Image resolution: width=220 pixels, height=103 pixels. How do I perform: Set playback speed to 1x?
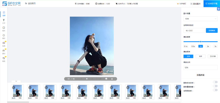pyautogui.click(x=201, y=46)
